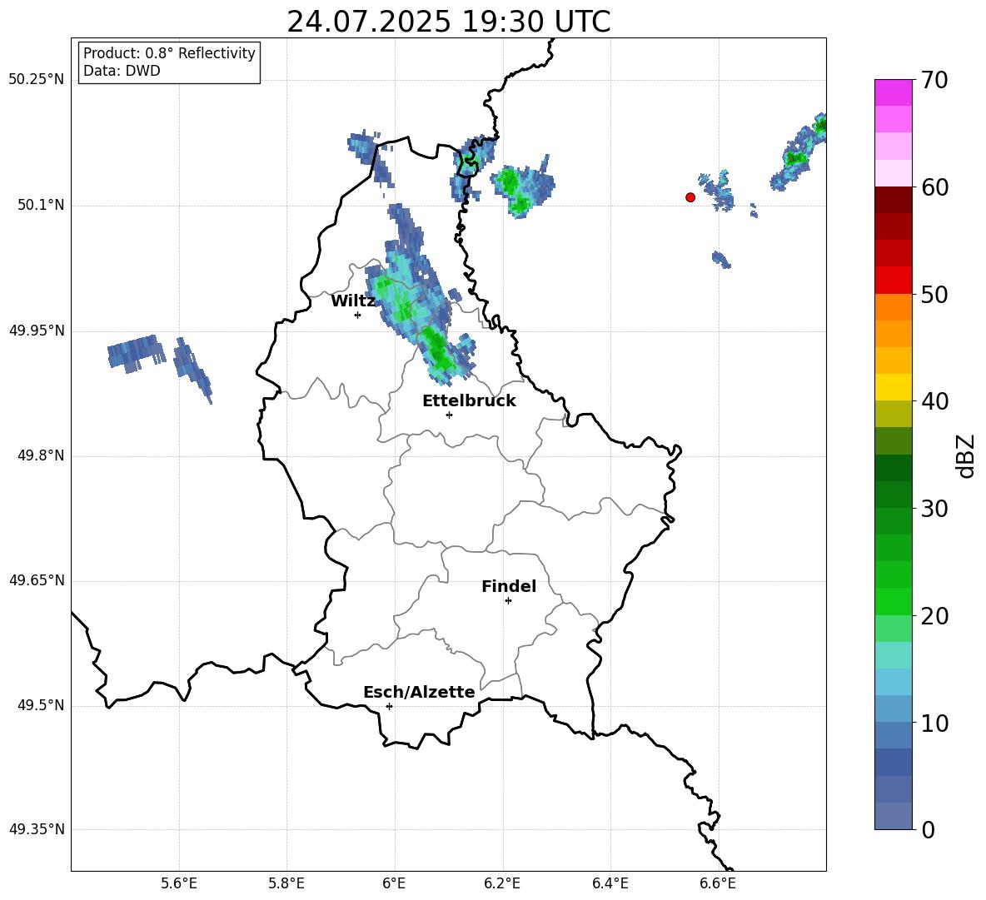Screen dimensions: 986x900
Task: Click the colorbar tick label 60
Action: coord(934,187)
